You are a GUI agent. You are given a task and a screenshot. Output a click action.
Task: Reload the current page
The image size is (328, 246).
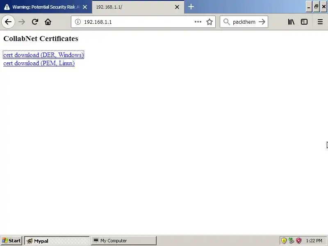(x=35, y=22)
